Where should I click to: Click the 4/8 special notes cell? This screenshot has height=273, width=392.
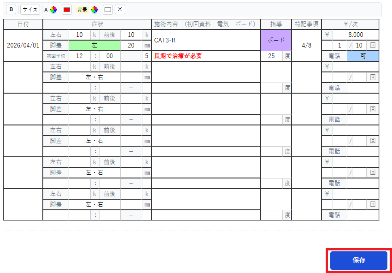click(x=306, y=46)
